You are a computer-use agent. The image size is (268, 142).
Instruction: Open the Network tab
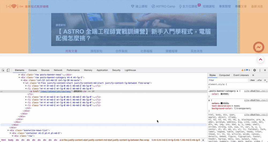coord(58,70)
